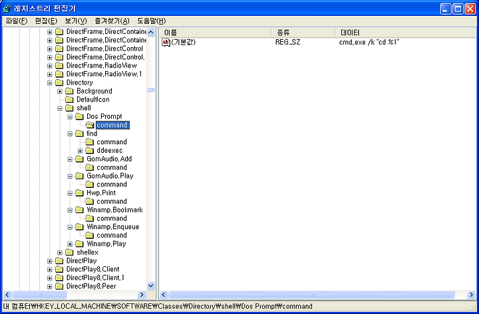Collapse the Dos Prompt key
Viewport: 479px width, 314px height.
[x=70, y=117]
